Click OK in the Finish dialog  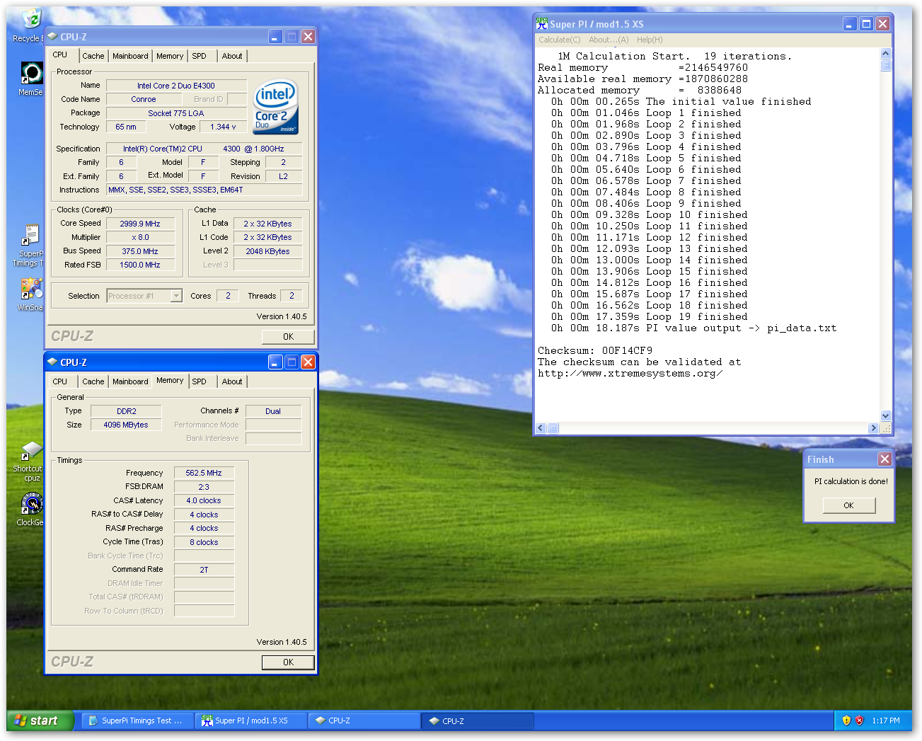coord(848,505)
